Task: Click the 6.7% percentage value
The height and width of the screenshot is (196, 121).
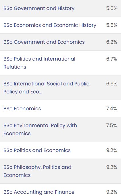Action: 112,59
